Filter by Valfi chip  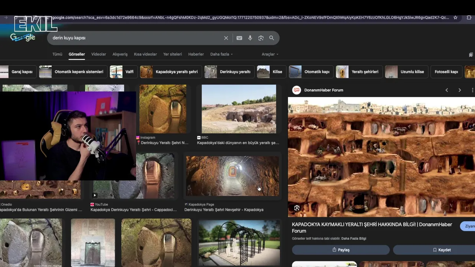(x=124, y=72)
